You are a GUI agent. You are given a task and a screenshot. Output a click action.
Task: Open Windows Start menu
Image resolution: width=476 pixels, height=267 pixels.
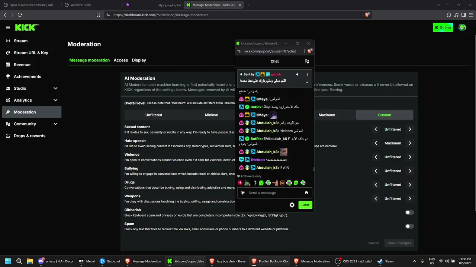pyautogui.click(x=8, y=261)
